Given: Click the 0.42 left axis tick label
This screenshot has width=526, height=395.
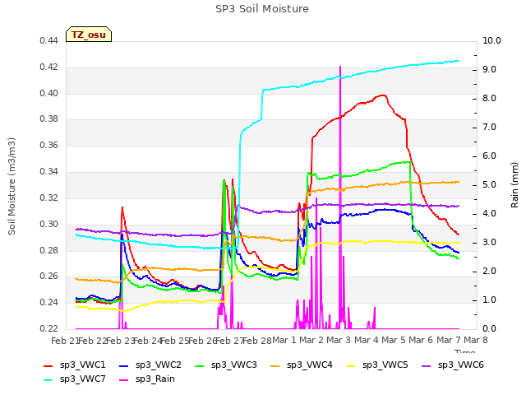Looking at the screenshot, I should pyautogui.click(x=49, y=67).
